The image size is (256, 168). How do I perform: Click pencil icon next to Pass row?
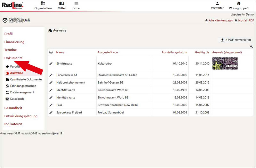[51, 105]
